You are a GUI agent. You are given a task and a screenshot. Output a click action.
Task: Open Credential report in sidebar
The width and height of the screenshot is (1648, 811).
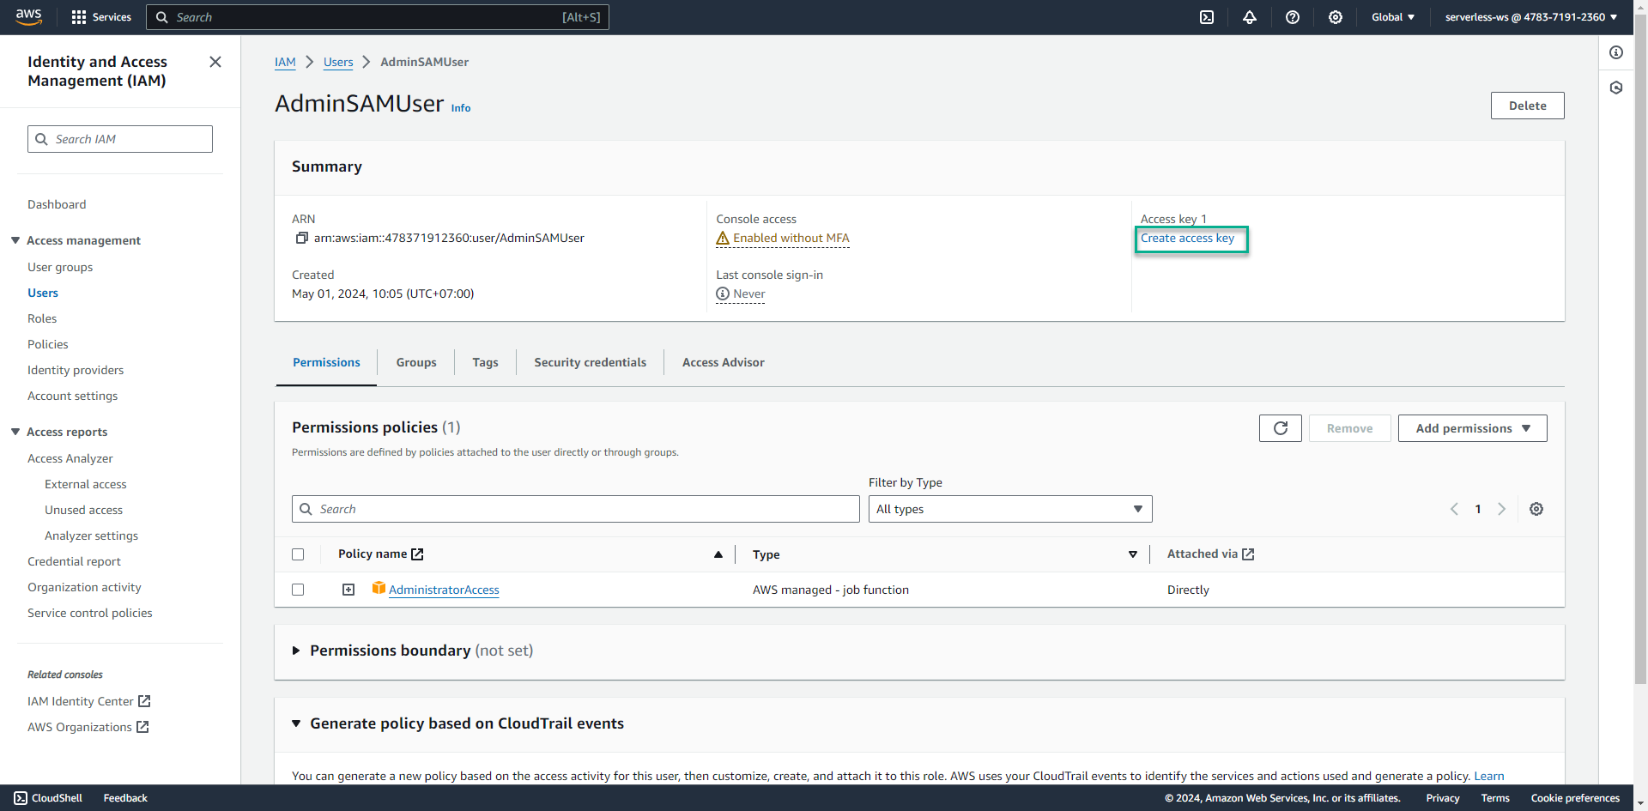74,561
